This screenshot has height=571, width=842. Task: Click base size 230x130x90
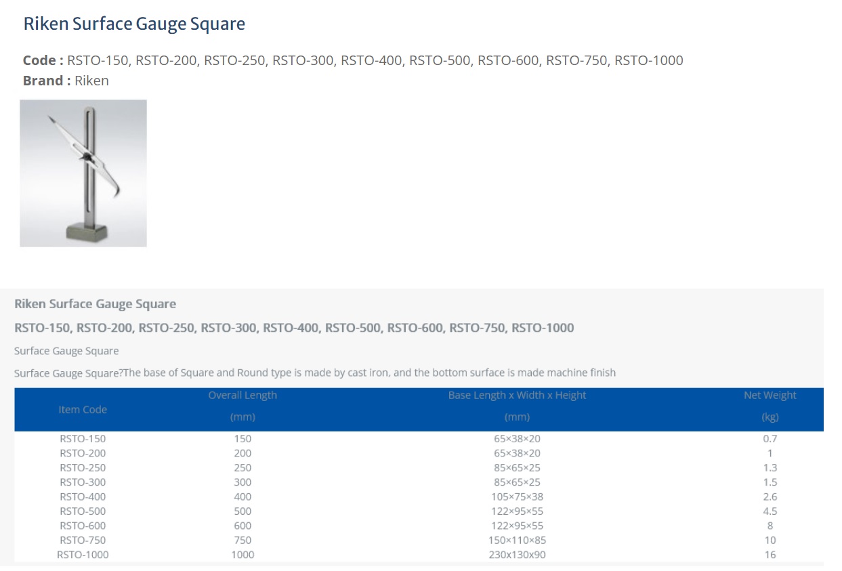[518, 555]
